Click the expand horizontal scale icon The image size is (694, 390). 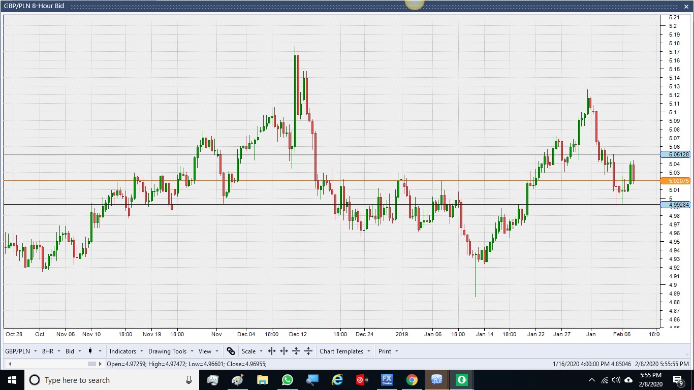[272, 351]
